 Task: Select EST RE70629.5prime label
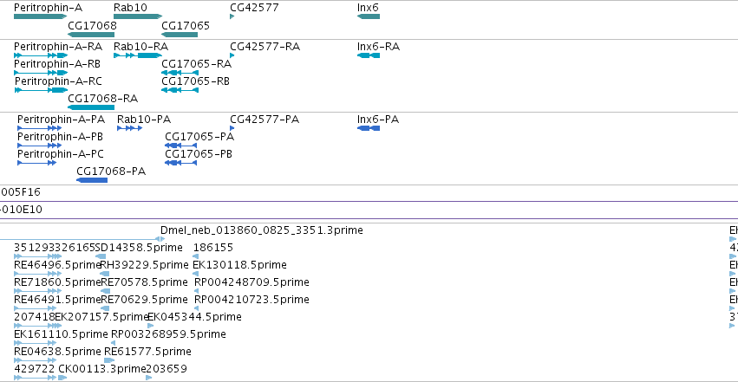pos(145,300)
